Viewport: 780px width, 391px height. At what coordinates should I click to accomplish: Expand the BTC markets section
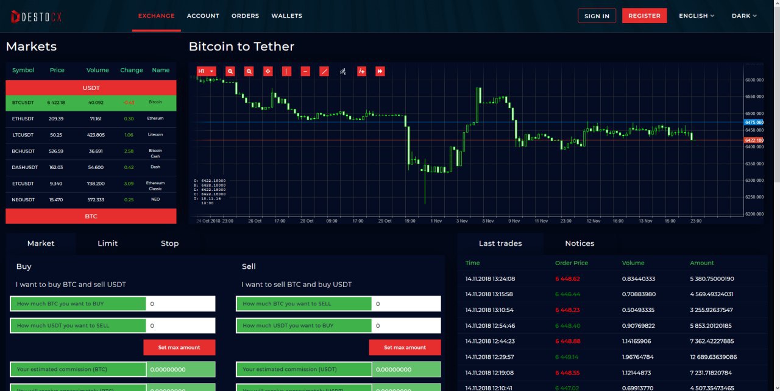[91, 216]
